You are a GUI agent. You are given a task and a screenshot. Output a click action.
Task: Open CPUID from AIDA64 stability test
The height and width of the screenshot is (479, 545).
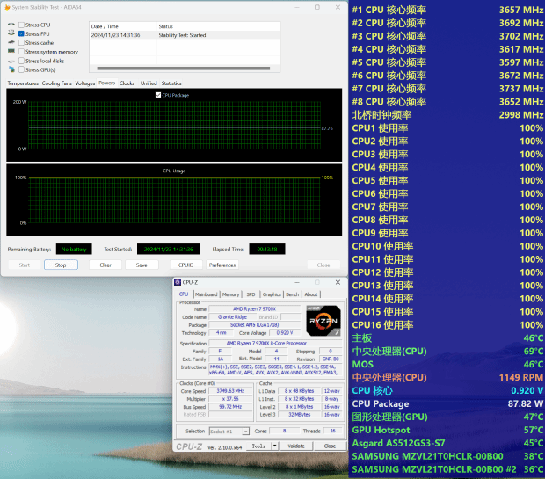pyautogui.click(x=185, y=265)
